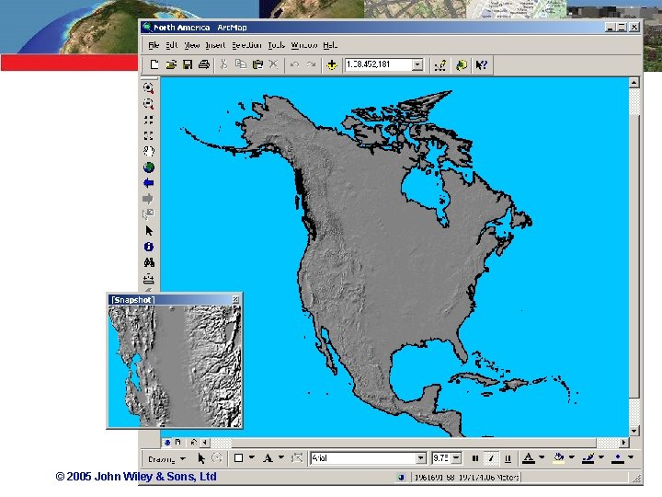
Task: Open the Help menu
Action: (330, 45)
